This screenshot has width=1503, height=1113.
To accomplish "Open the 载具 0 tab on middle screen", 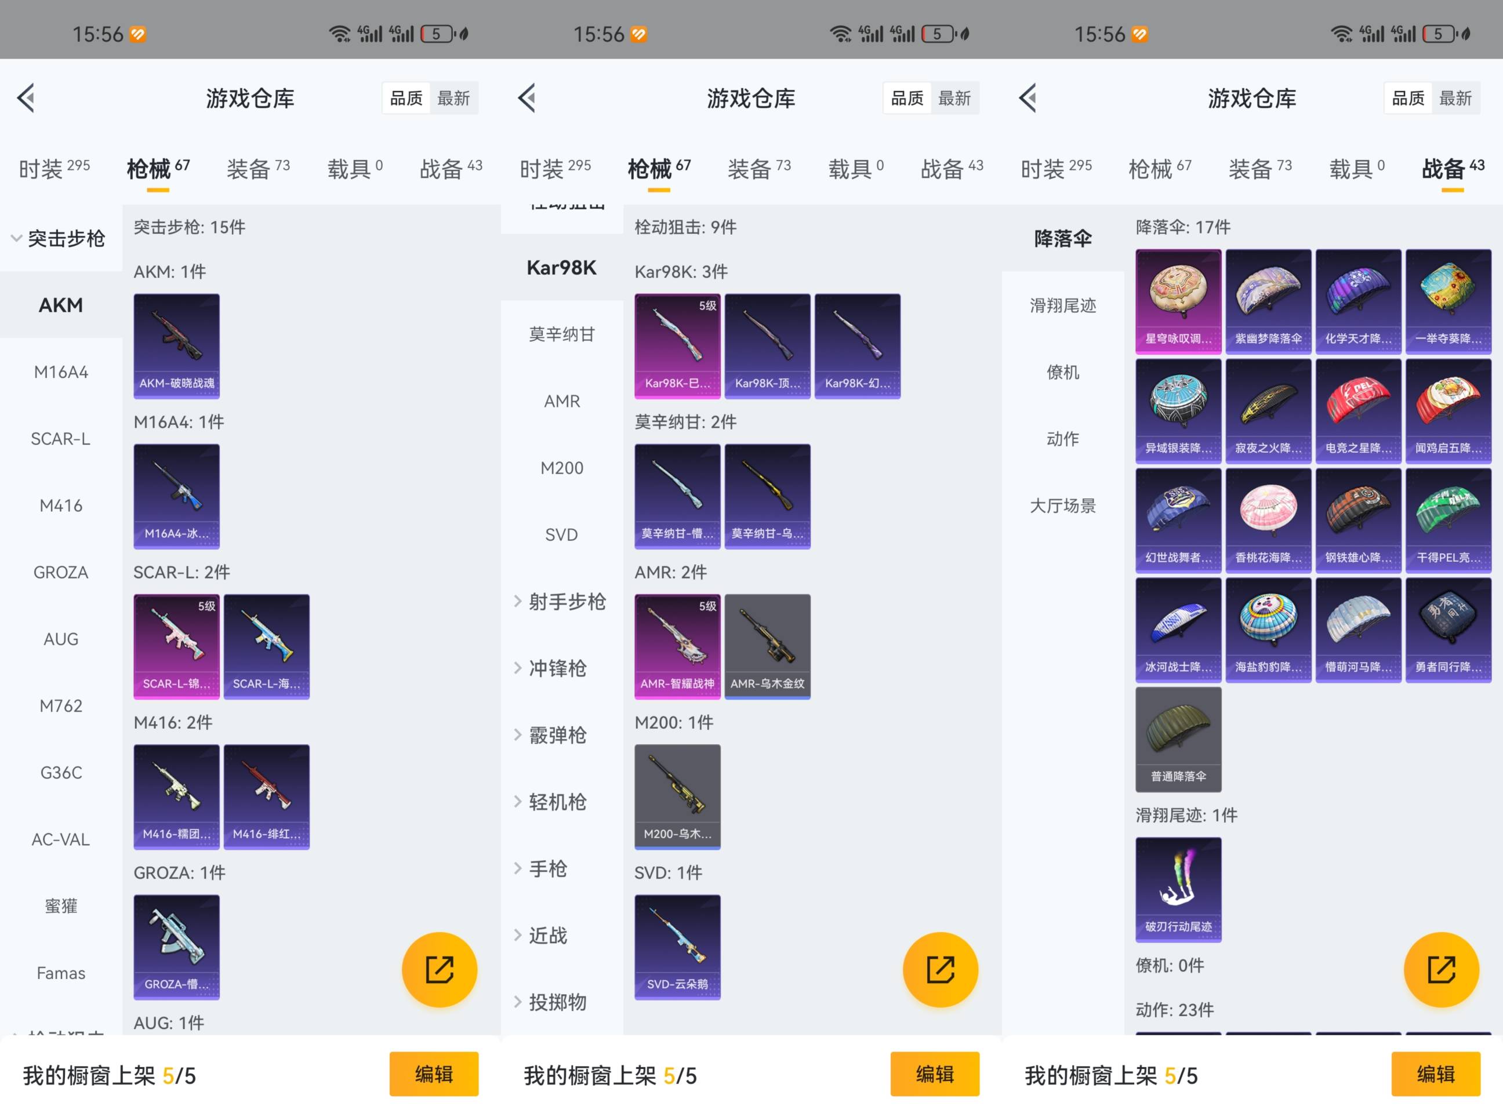I will click(856, 169).
